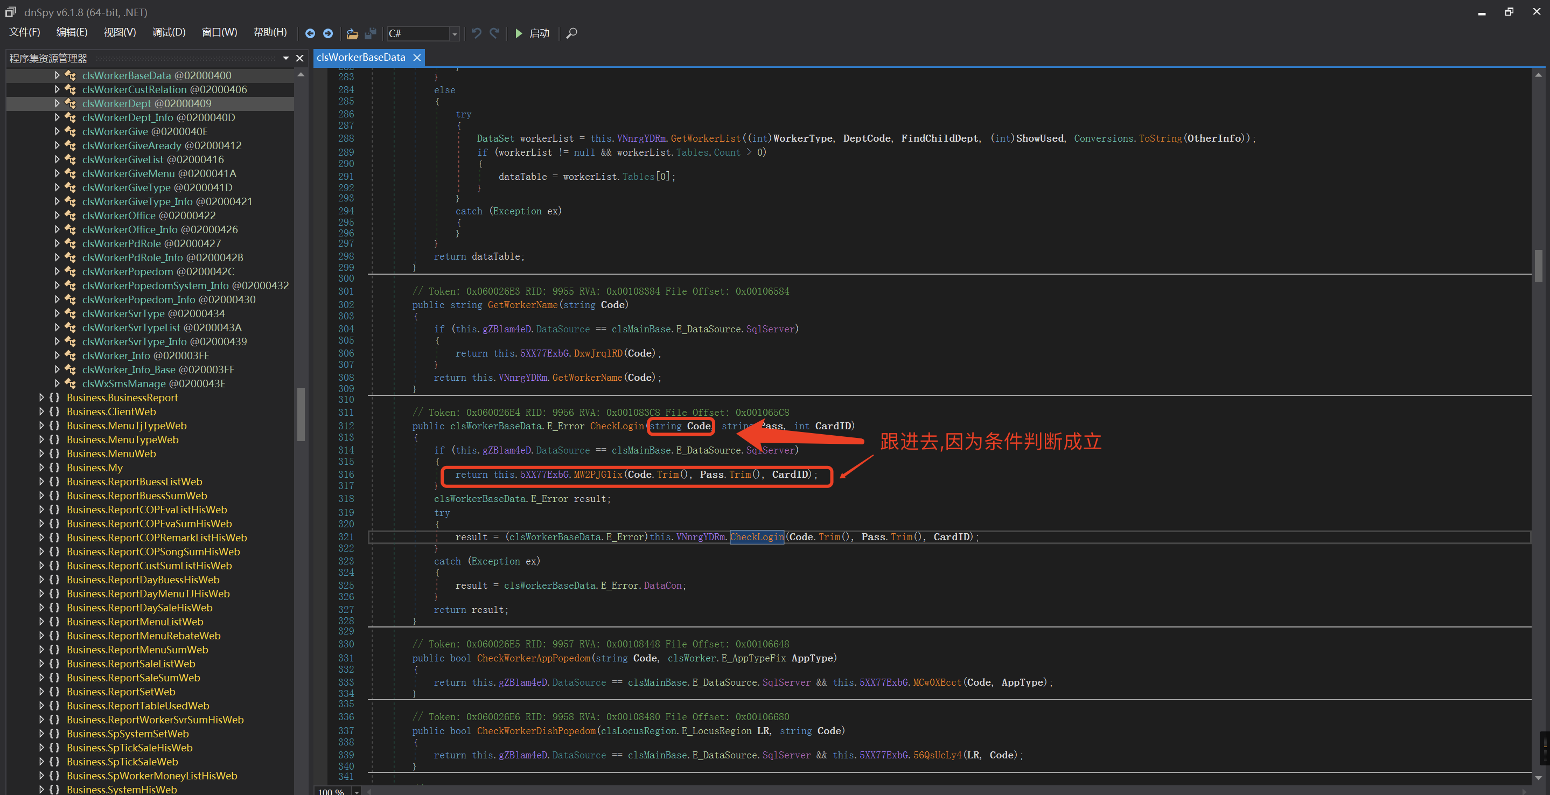Expand Business.ClientWeb namespace node
This screenshot has width=1550, height=795.
coord(41,412)
